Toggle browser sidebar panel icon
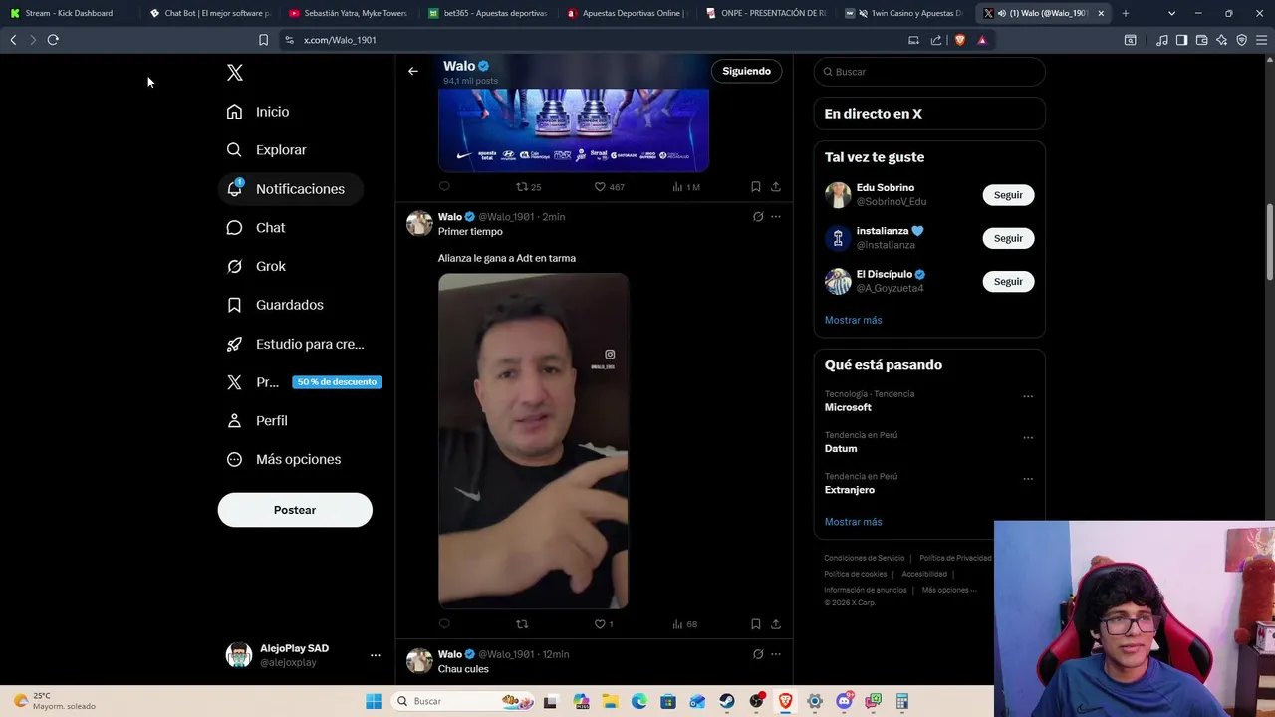Viewport: 1275px width, 717px height. (1181, 40)
